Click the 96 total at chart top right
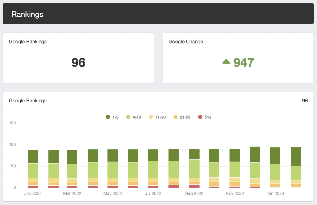317x205 pixels. point(305,101)
